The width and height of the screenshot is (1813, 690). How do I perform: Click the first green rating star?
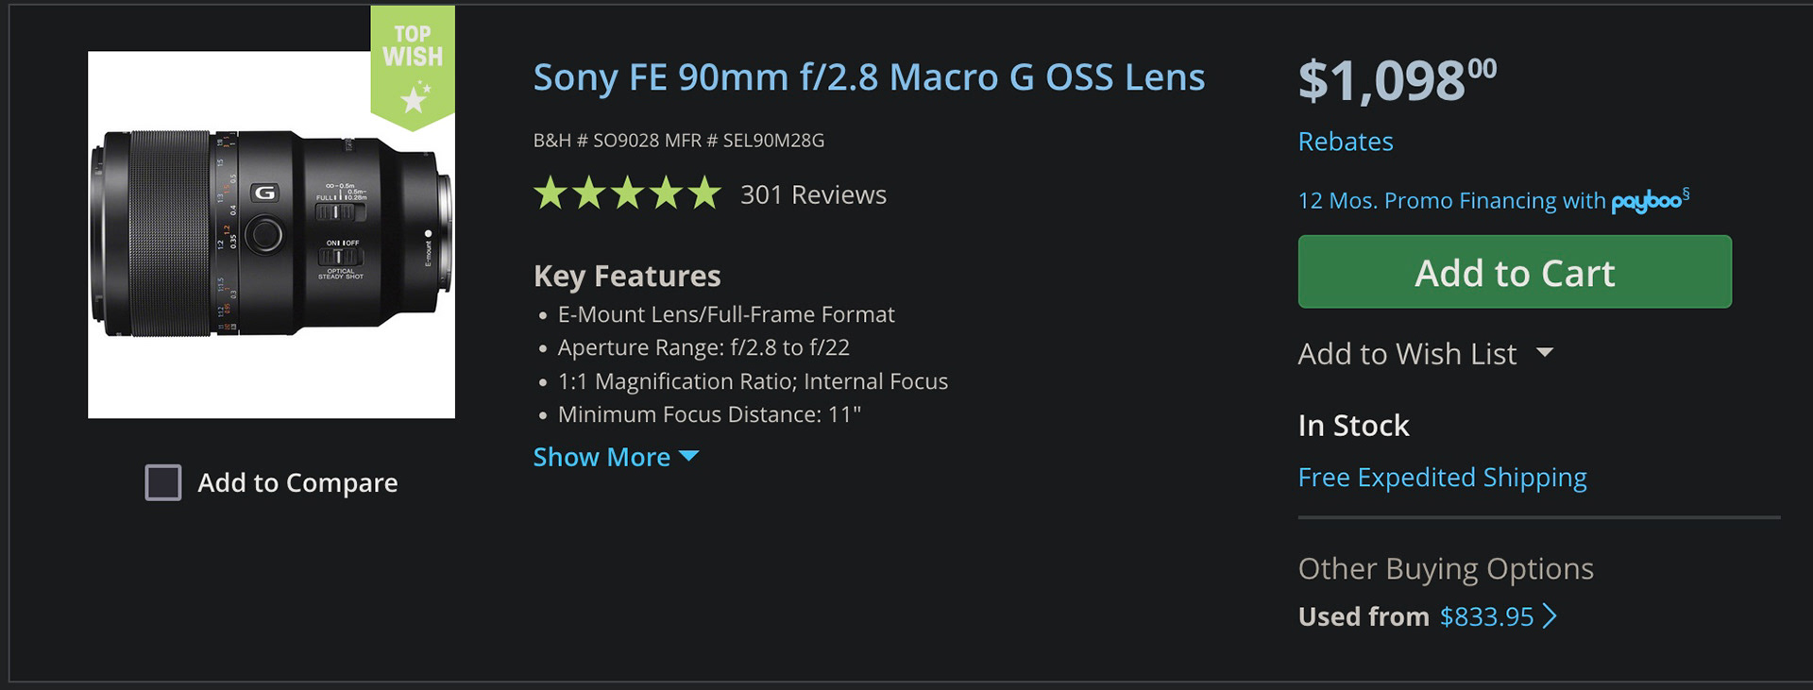[x=551, y=194]
